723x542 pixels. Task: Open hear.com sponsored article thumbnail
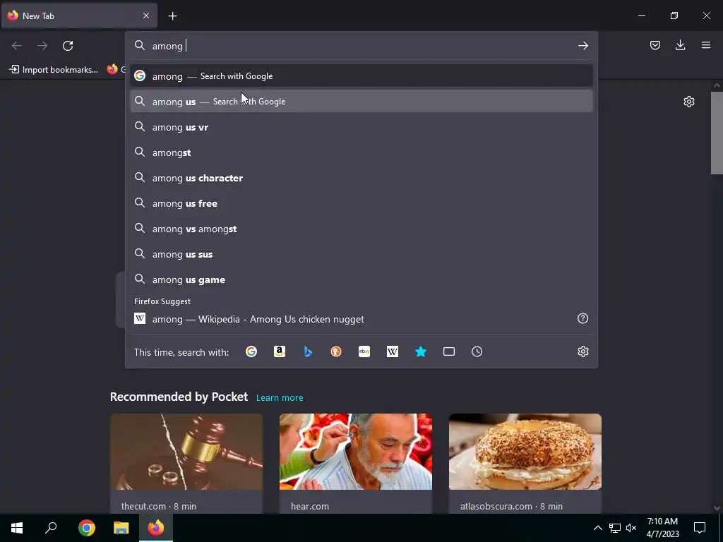tap(356, 452)
